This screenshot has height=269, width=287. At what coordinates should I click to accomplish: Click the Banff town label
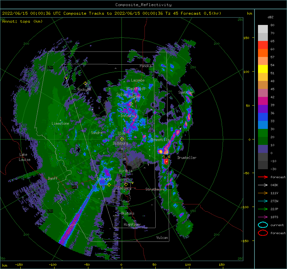click(x=53, y=178)
